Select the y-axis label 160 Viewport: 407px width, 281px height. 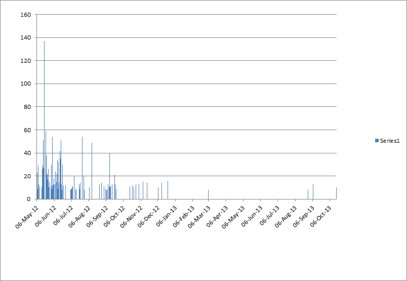pos(26,15)
